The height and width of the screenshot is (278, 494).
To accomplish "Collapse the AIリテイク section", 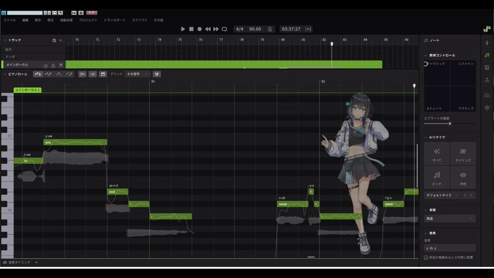I will 426,137.
